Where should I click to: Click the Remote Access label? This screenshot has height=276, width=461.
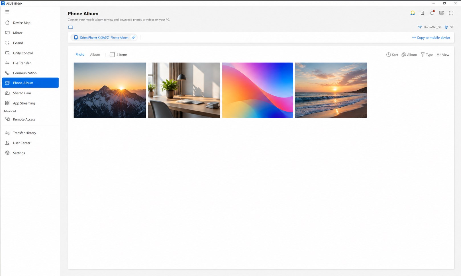pyautogui.click(x=24, y=120)
